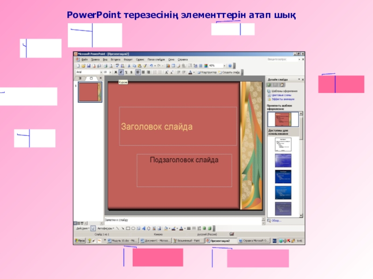Switch to the Slides tab in left pane

(x=91, y=78)
